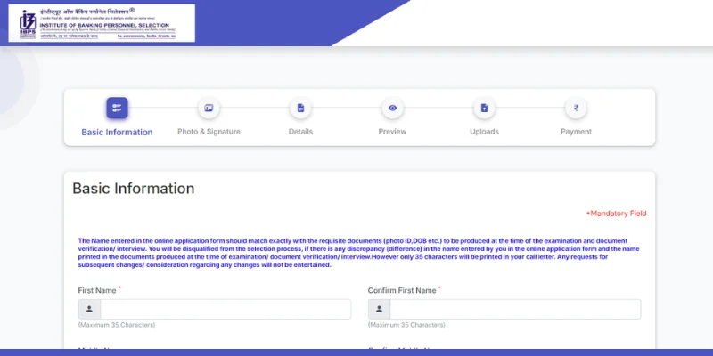Open the Details tab label
Viewport: 713px width, 356px height.
(300, 132)
